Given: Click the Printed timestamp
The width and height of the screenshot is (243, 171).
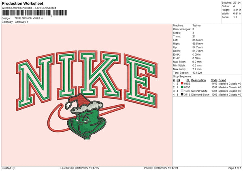Looking at the screenshot, I should (161, 168).
